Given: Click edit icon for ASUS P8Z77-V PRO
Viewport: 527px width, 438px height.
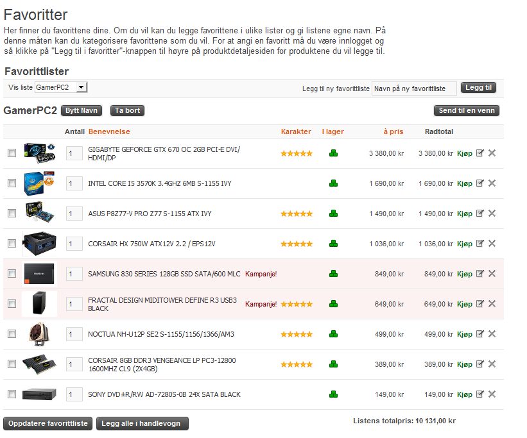Looking at the screenshot, I should 480,214.
